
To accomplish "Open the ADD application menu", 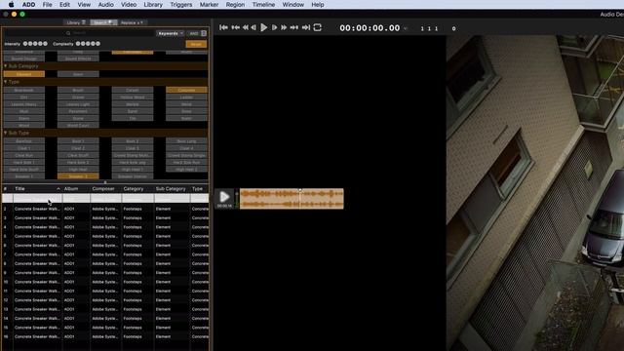I will (x=28, y=4).
